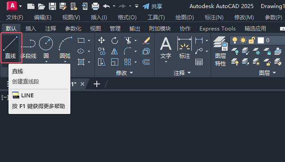The height and width of the screenshot is (162, 285).
Task: Select the Arc (圆弧) tool
Action: pyautogui.click(x=65, y=48)
